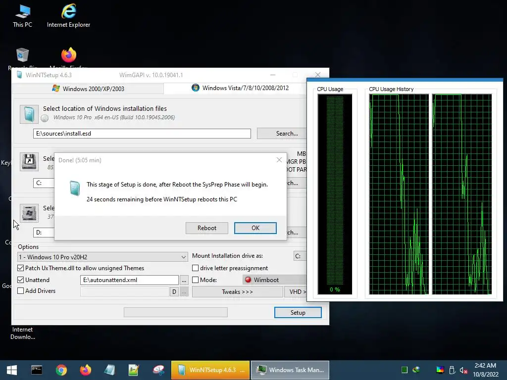Screen dimensions: 507x380
Task: Toggle the Add Drivers checkbox
Action: point(21,291)
